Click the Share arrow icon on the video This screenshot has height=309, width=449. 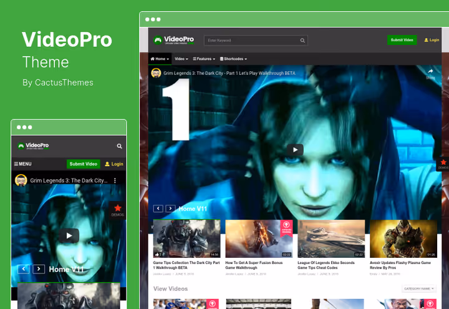pyautogui.click(x=430, y=71)
